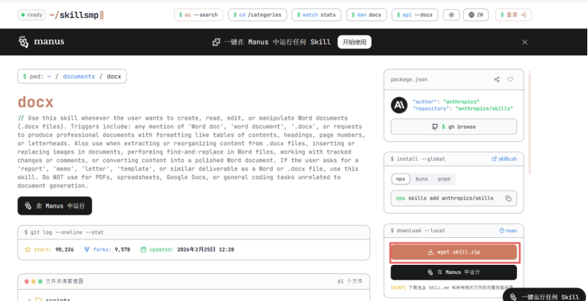This screenshot has width=588, height=301.
Task: Click the docx page title
Action: coord(35,102)
